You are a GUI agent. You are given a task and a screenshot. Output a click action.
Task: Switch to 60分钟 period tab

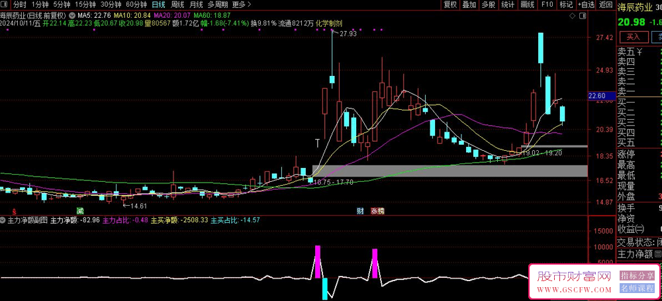(136, 4)
